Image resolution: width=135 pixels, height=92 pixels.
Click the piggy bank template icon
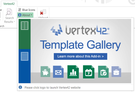pos(45,72)
